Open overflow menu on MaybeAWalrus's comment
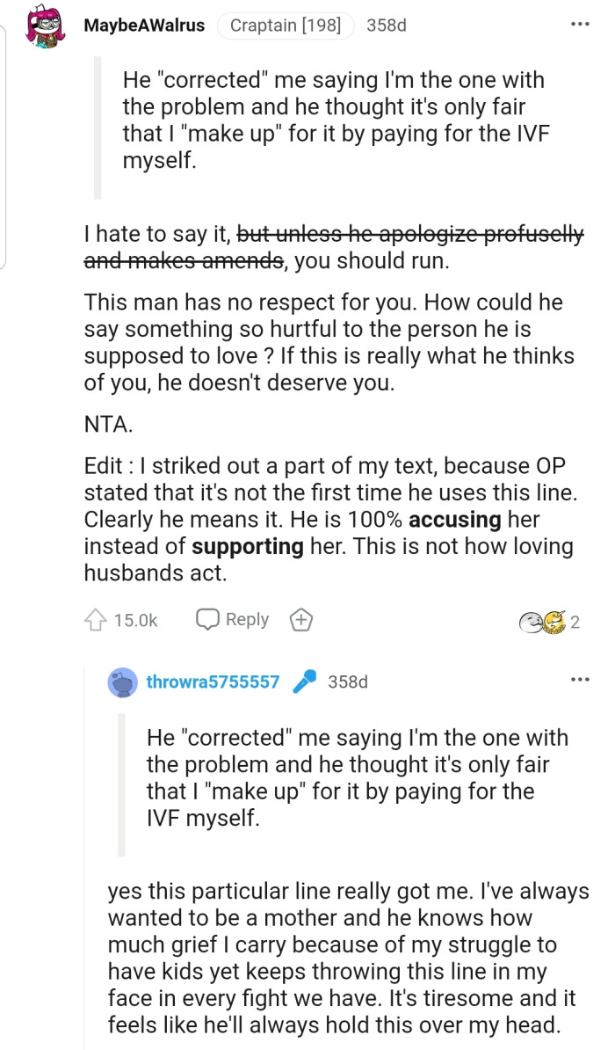 click(x=580, y=24)
